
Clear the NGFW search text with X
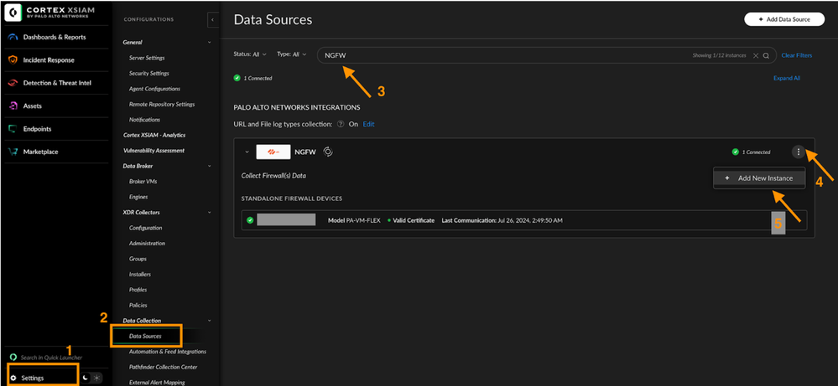755,55
